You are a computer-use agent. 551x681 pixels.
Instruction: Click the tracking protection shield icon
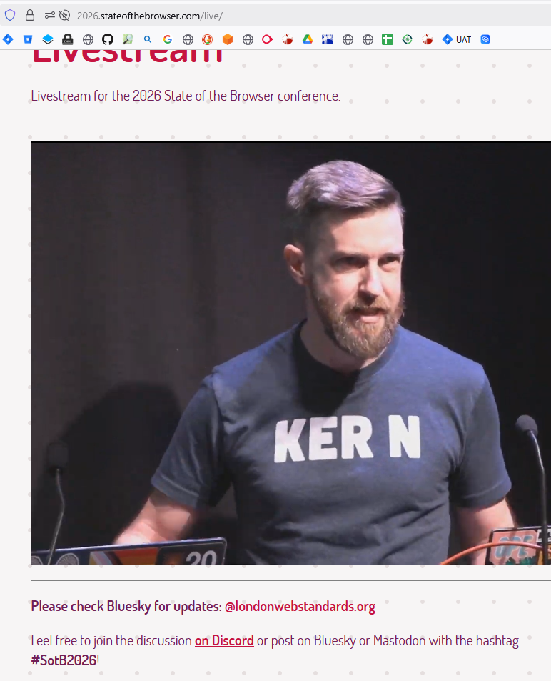pos(10,16)
